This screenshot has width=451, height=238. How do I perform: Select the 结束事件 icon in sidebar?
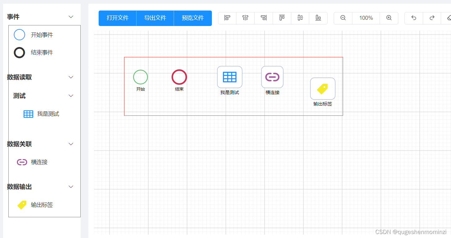[x=19, y=52]
